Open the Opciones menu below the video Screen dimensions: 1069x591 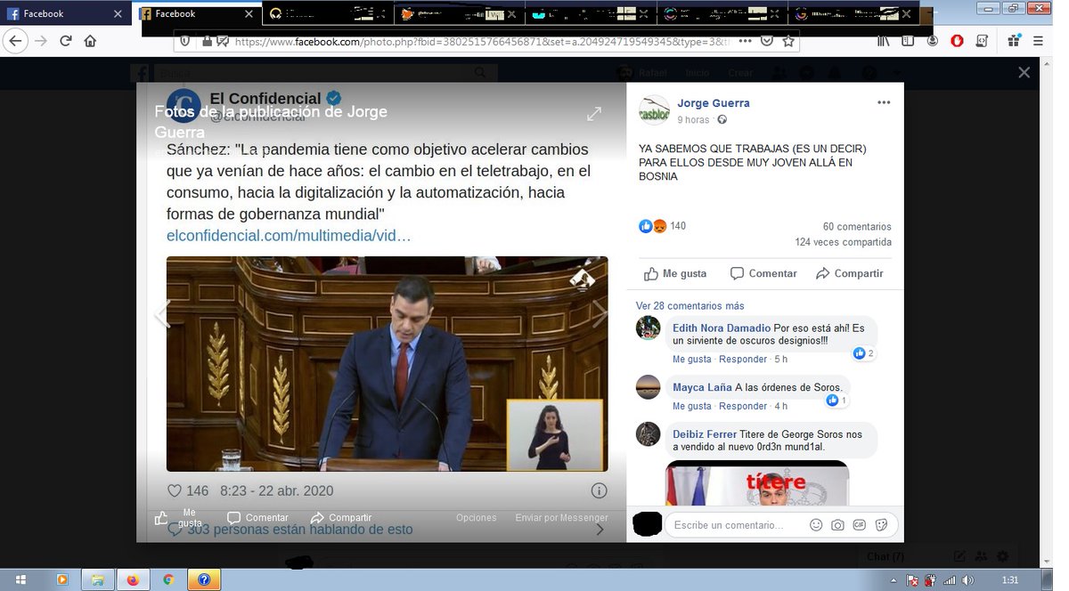476,517
